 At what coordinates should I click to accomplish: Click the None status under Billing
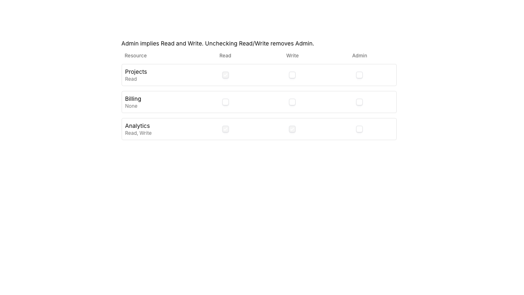(131, 106)
